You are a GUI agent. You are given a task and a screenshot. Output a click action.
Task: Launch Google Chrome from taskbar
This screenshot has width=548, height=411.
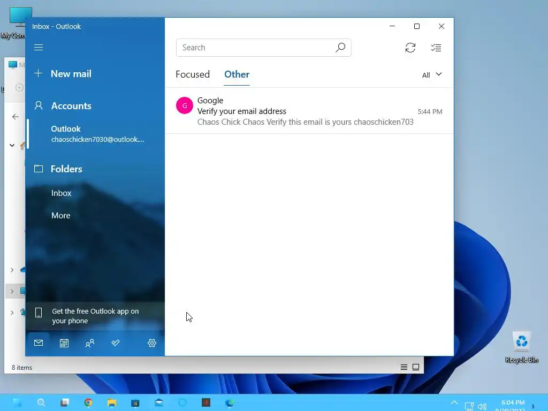(x=88, y=402)
